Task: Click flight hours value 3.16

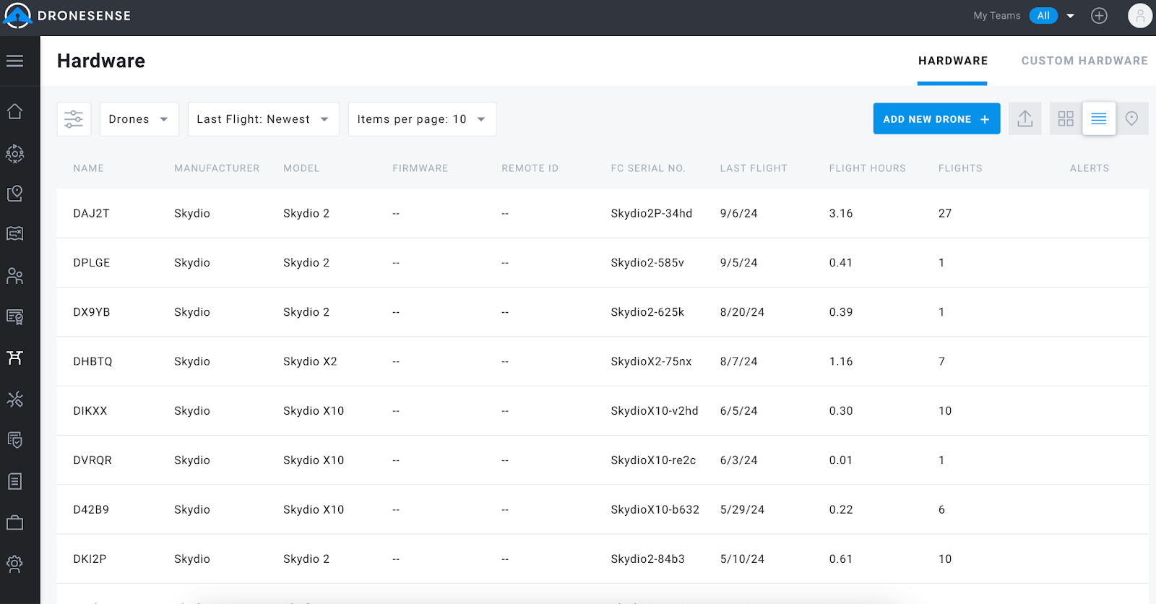Action: (x=841, y=213)
